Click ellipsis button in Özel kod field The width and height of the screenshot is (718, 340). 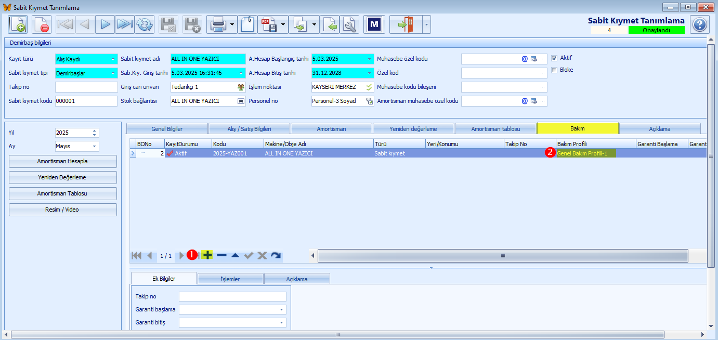(543, 73)
